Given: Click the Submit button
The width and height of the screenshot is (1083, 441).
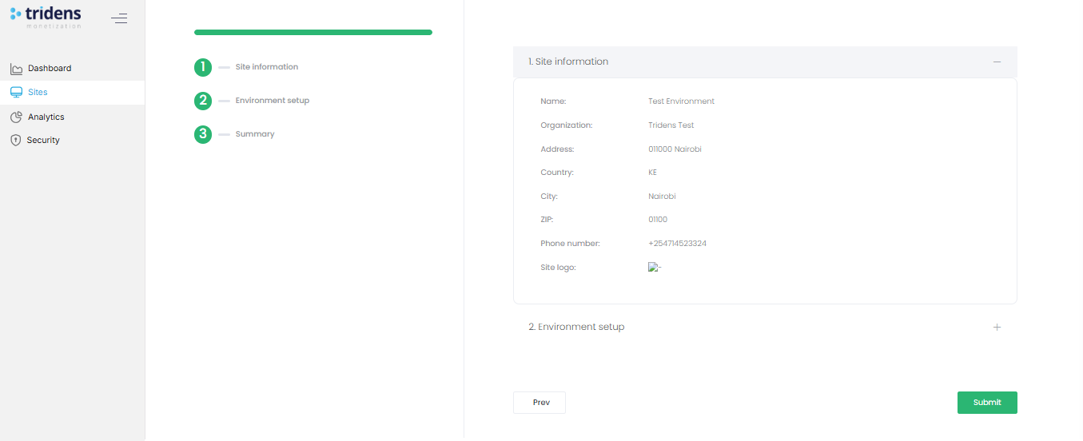Looking at the screenshot, I should point(987,403).
